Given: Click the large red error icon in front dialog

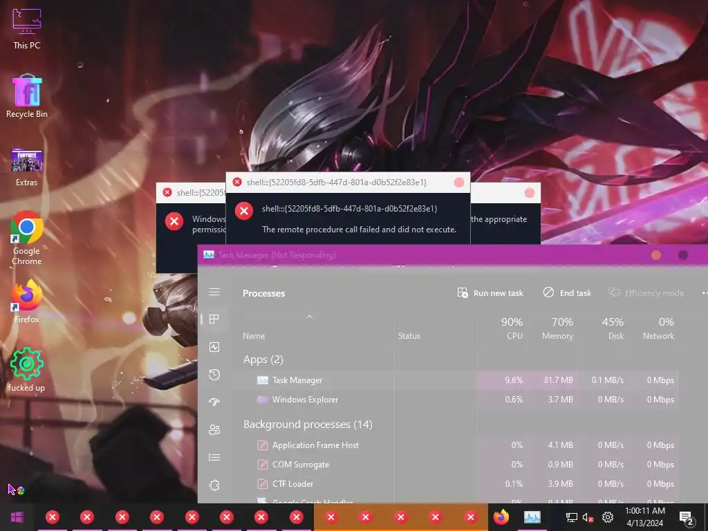Looking at the screenshot, I should [x=244, y=211].
